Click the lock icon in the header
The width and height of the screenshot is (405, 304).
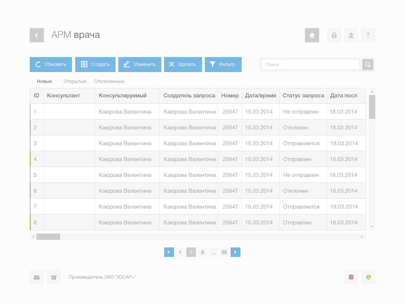[x=334, y=35]
